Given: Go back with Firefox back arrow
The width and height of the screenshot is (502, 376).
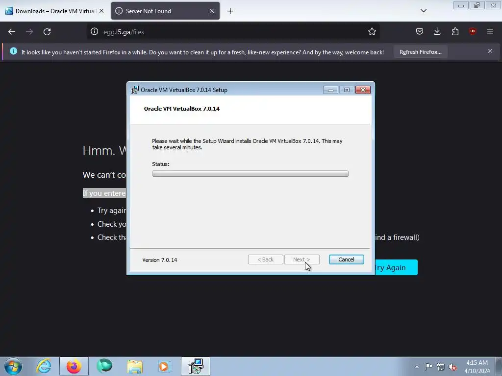Looking at the screenshot, I should [x=12, y=32].
